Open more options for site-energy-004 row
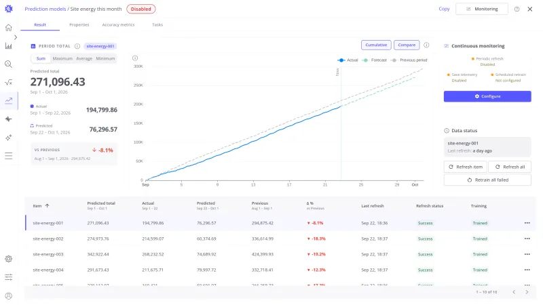The image size is (543, 305). [527, 270]
